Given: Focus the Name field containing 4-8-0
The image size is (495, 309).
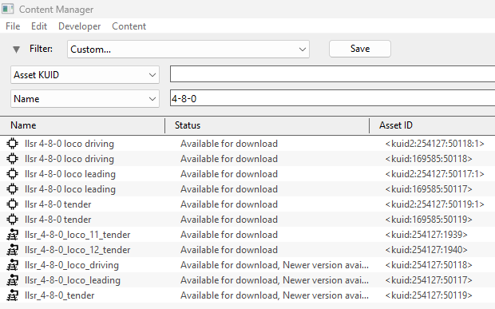Looking at the screenshot, I should (x=332, y=98).
